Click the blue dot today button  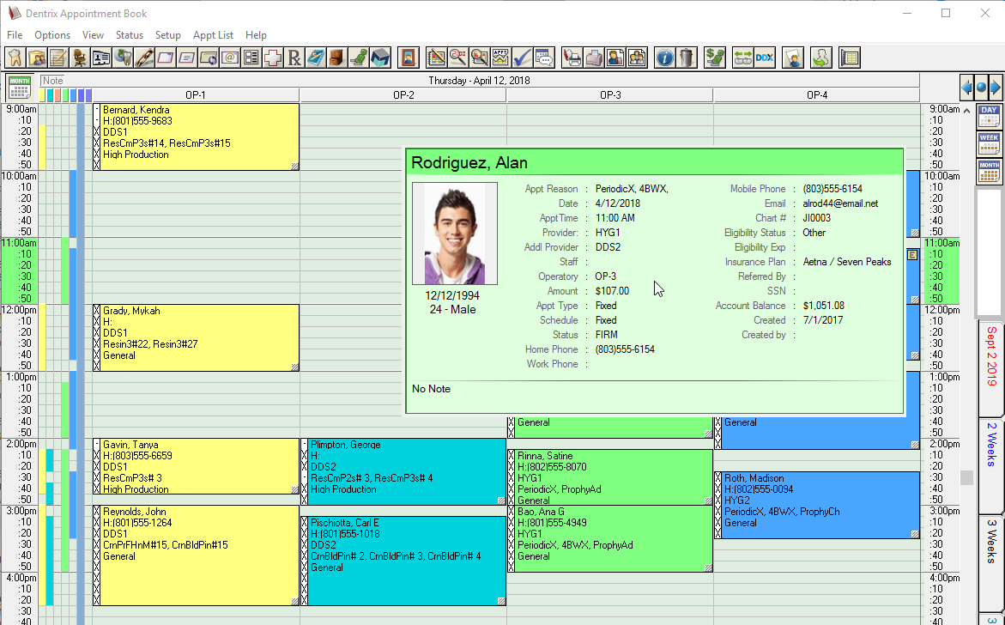tap(981, 87)
